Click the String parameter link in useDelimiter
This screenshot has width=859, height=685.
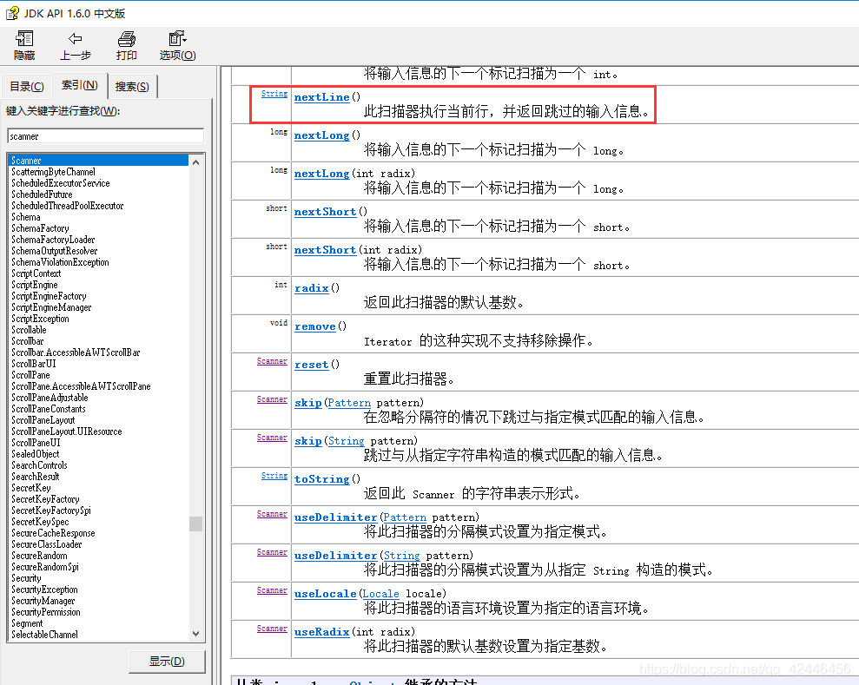pyautogui.click(x=401, y=556)
